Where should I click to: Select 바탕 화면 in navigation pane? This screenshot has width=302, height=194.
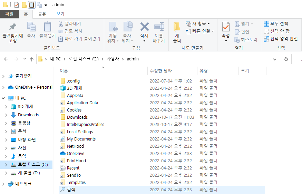[27, 140]
